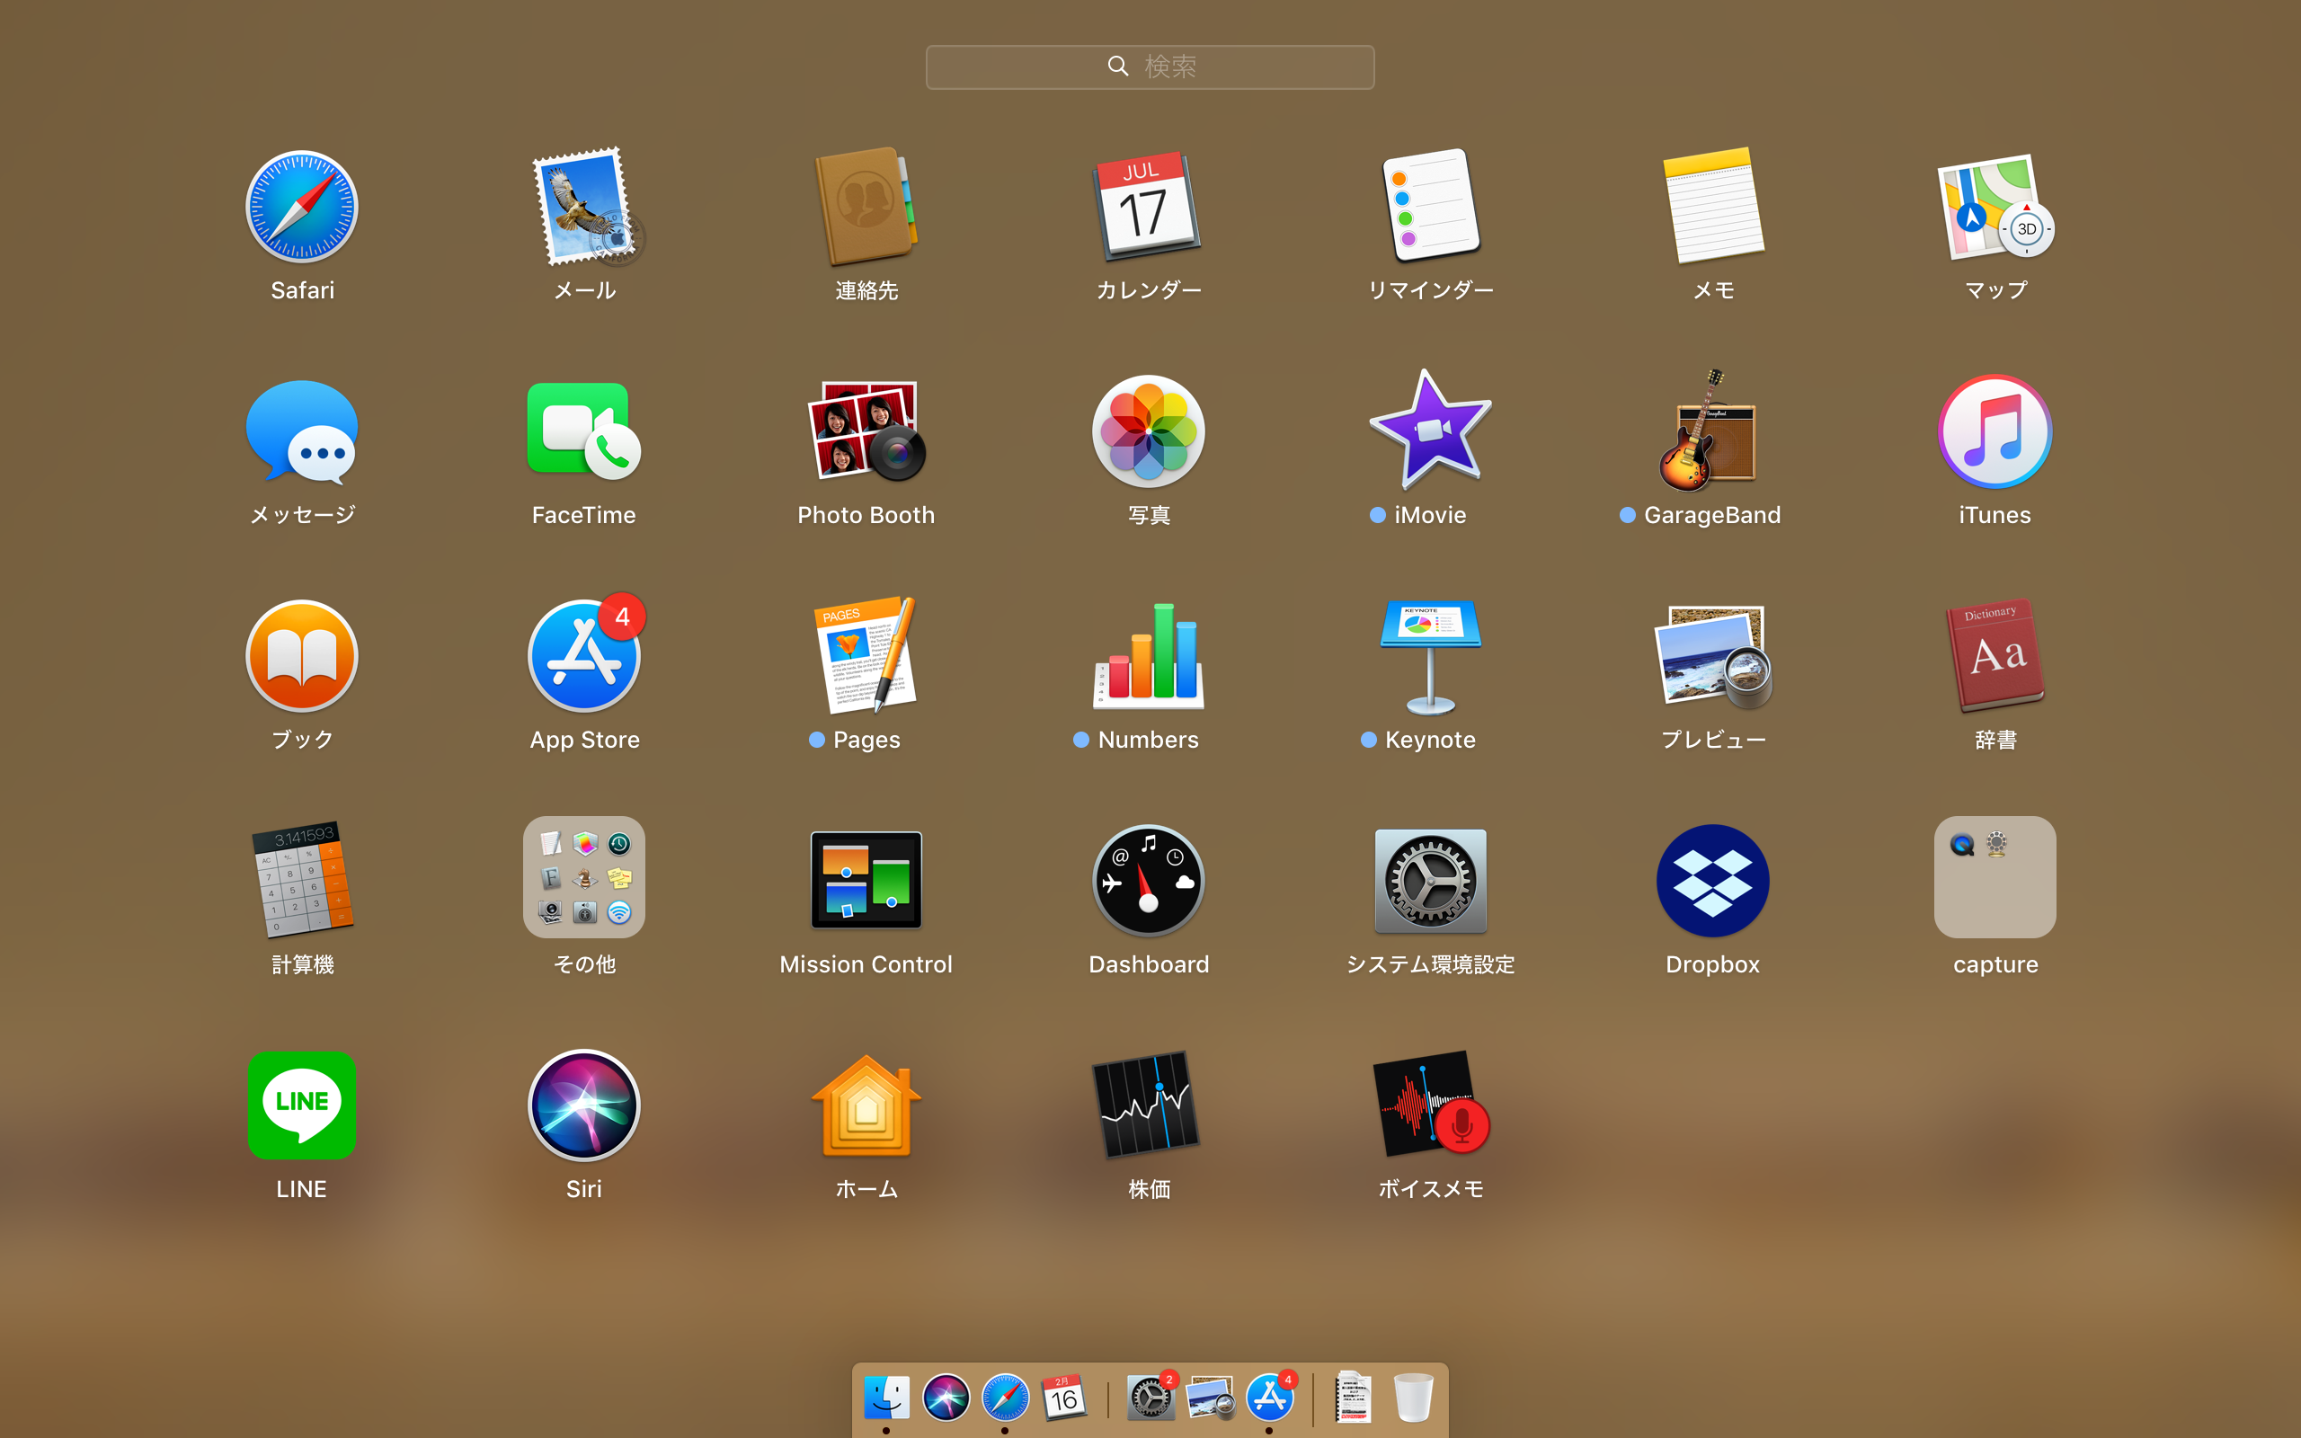
Task: Open システム環境設定 in the app grid
Action: [1429, 881]
